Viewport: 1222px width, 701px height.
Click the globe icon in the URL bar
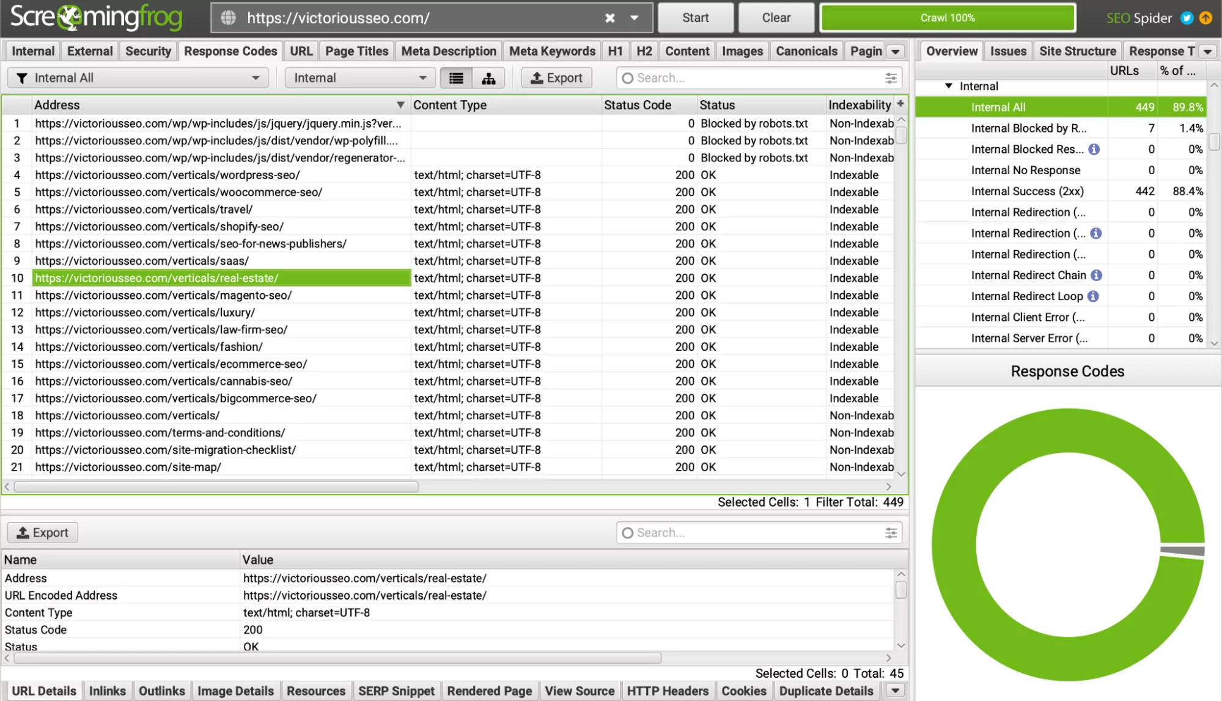[x=228, y=18]
